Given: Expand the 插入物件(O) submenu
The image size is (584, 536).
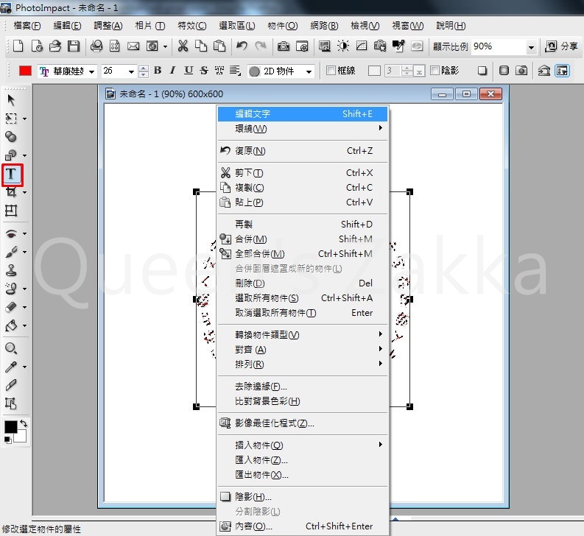Looking at the screenshot, I should pyautogui.click(x=303, y=445).
